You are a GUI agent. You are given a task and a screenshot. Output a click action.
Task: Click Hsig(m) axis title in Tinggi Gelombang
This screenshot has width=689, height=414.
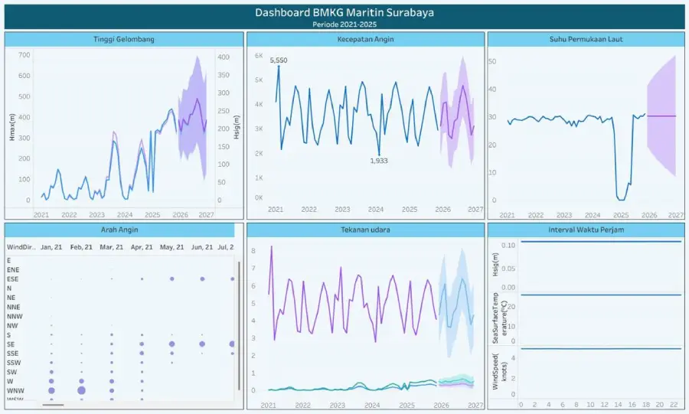pyautogui.click(x=237, y=127)
